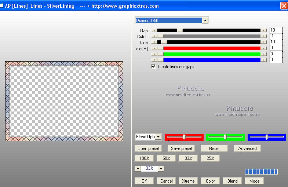Click the blue color slider left arrow
Viewport: 288px width, 187px height.
click(x=154, y=60)
